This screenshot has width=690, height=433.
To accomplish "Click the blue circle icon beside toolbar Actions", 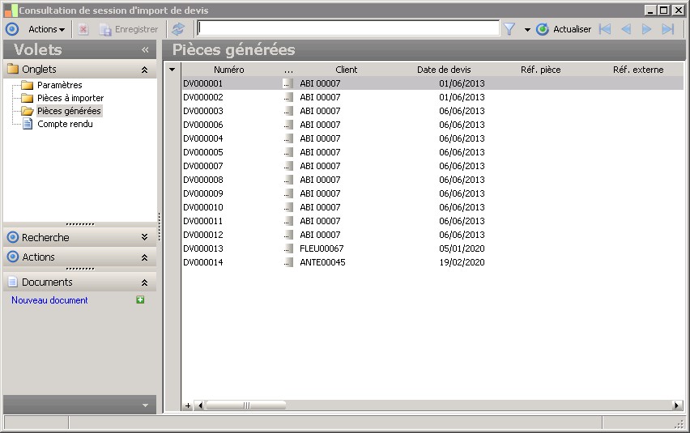I will (12, 29).
